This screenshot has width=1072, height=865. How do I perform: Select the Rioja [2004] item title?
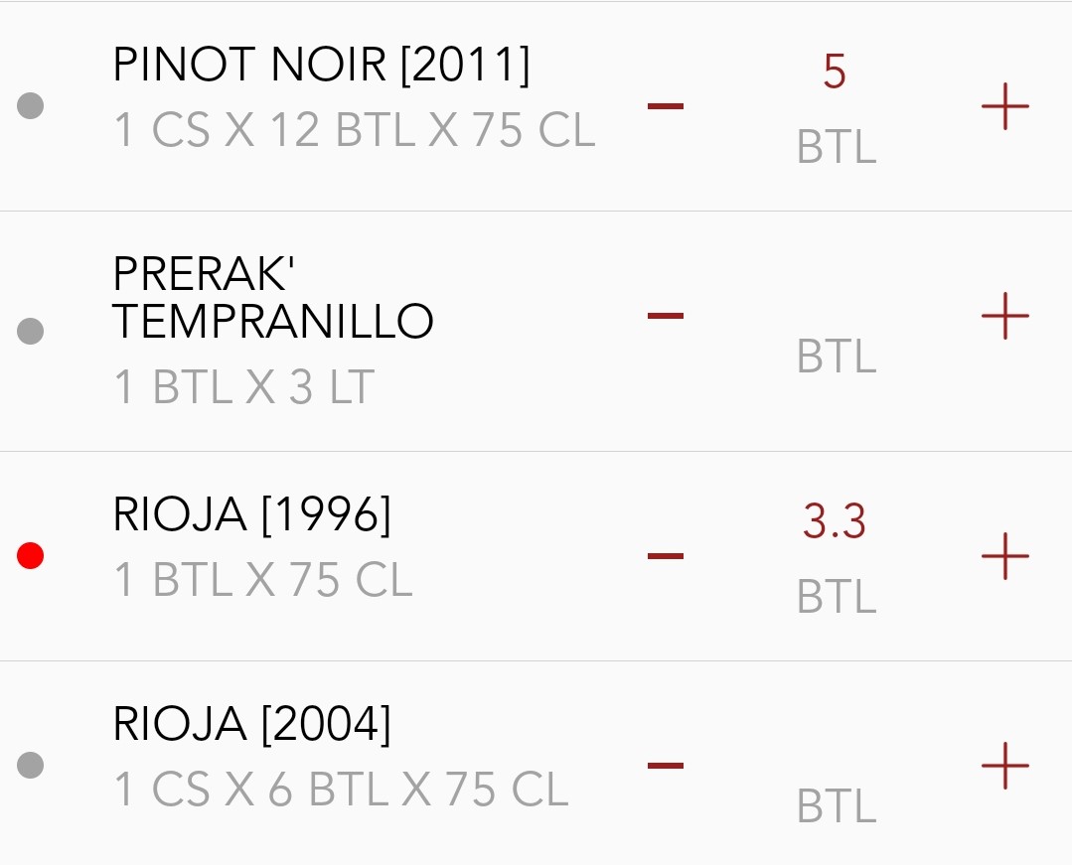tap(252, 725)
